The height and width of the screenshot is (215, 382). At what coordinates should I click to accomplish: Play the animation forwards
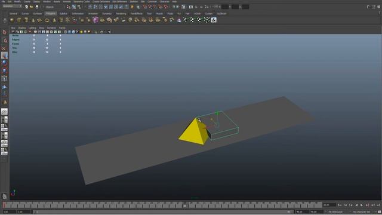(x=362, y=205)
